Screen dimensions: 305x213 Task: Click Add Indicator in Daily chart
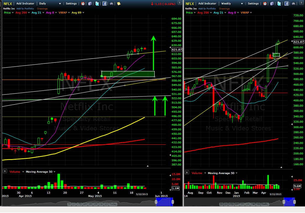coord(25,4)
